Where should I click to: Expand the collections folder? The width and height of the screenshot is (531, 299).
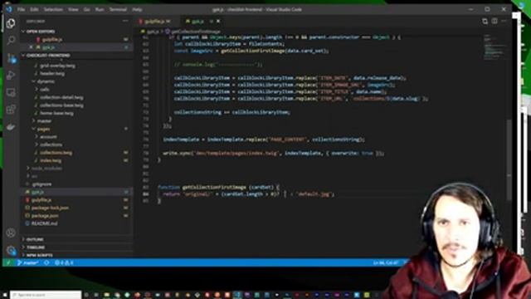point(51,145)
